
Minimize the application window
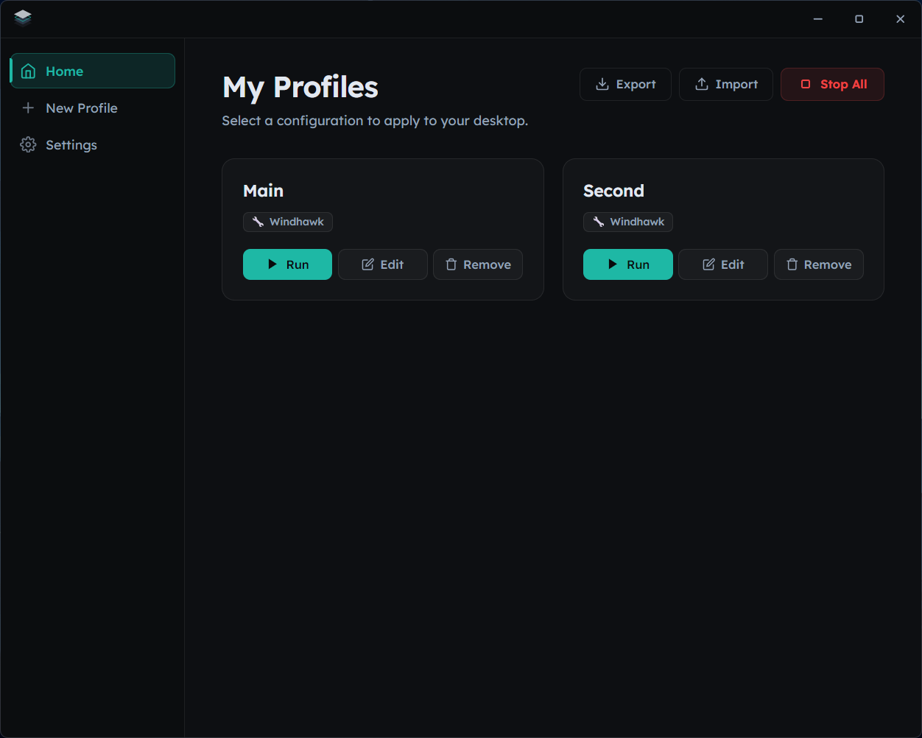click(817, 19)
